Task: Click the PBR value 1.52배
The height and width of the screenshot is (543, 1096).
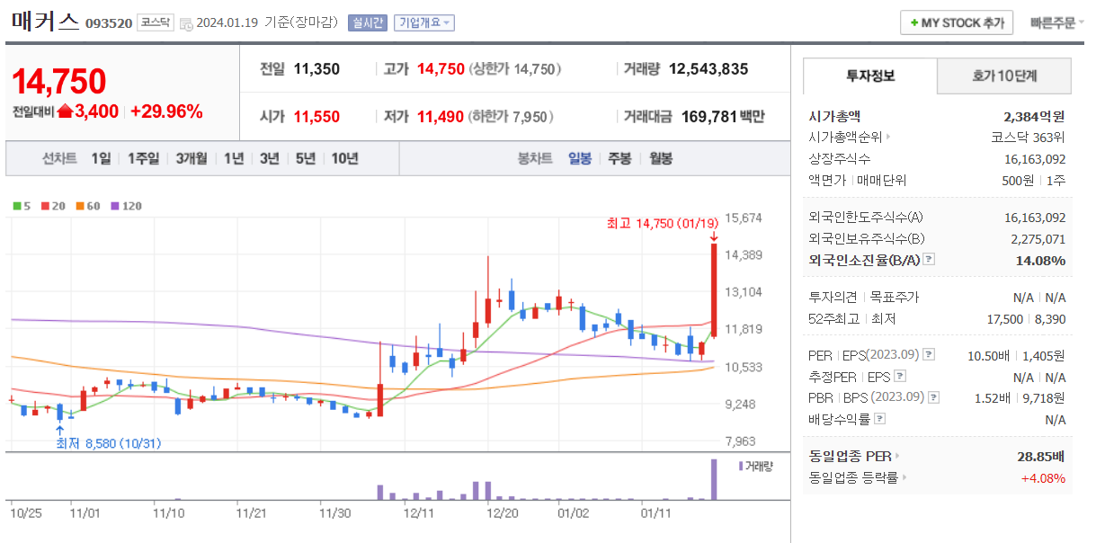Action: [994, 397]
